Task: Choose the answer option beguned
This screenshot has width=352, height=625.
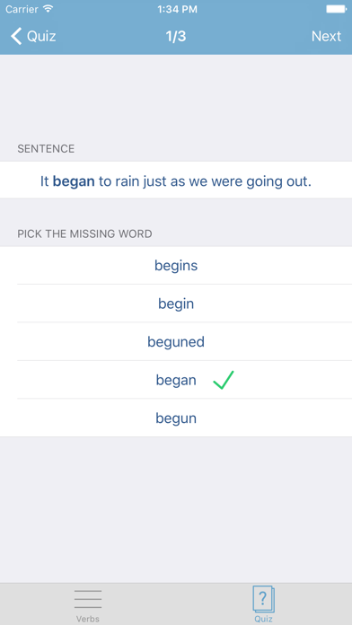Action: [x=176, y=342]
